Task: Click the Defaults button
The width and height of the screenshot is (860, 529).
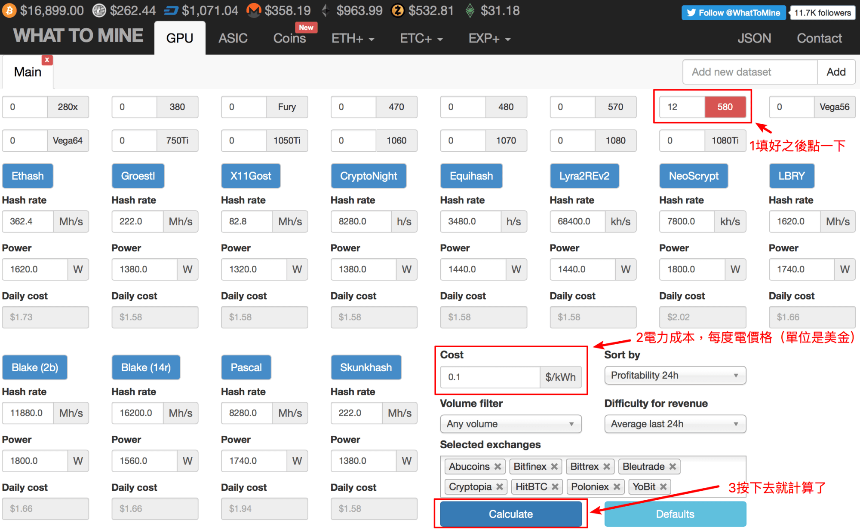Action: (x=675, y=514)
